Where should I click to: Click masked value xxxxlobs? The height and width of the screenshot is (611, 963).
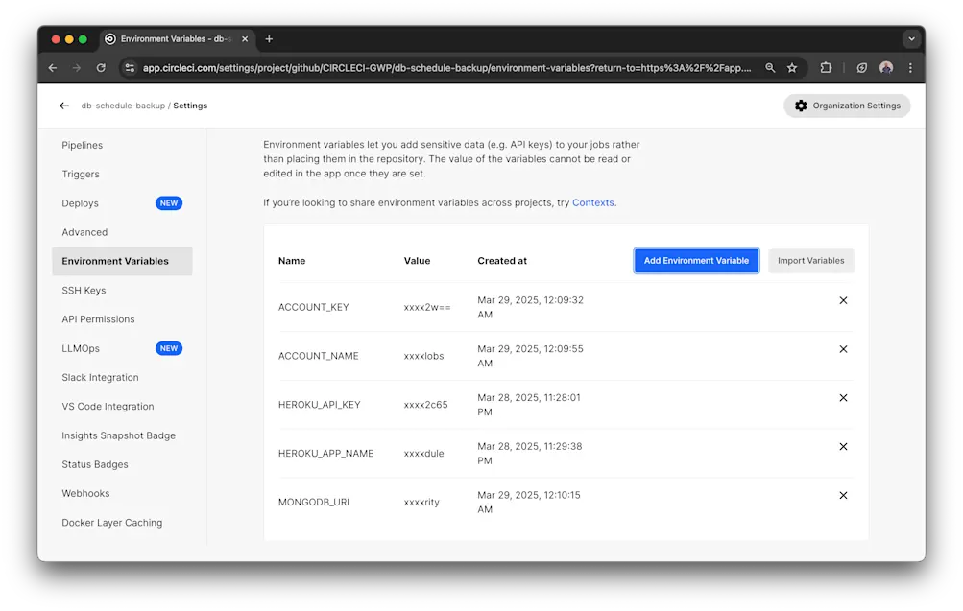point(423,356)
